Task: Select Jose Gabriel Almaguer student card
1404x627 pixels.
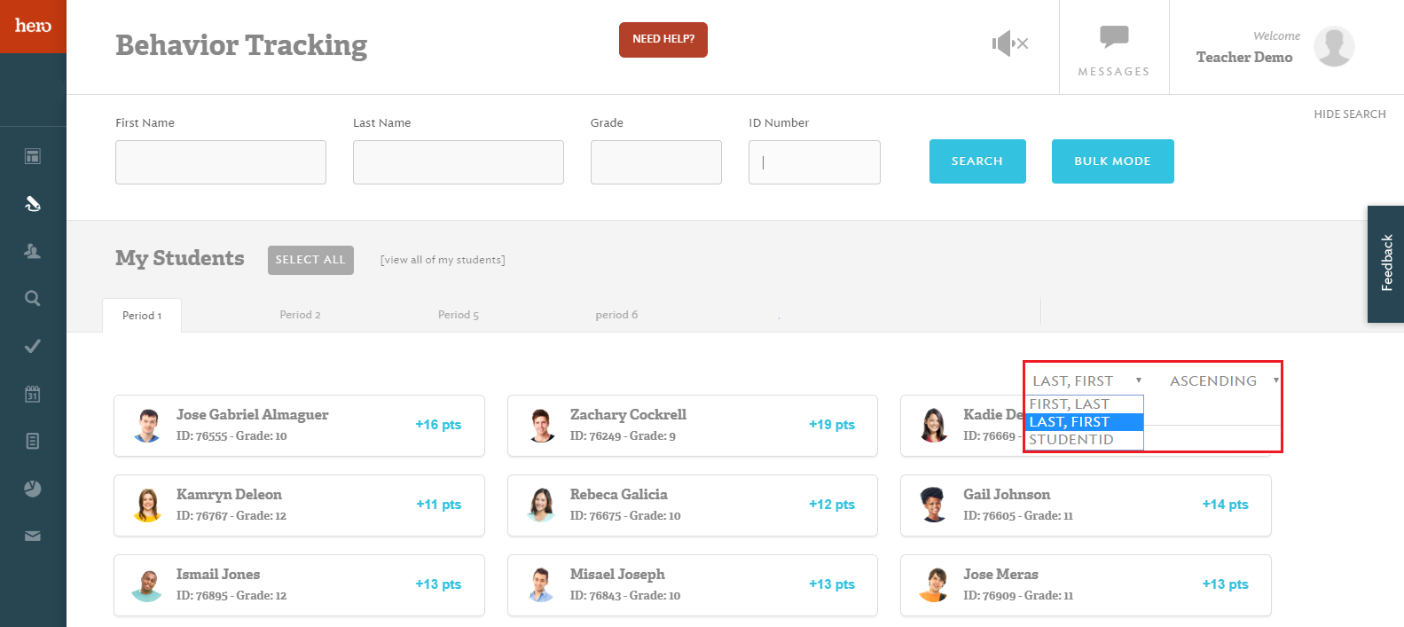Action: pyautogui.click(x=299, y=426)
